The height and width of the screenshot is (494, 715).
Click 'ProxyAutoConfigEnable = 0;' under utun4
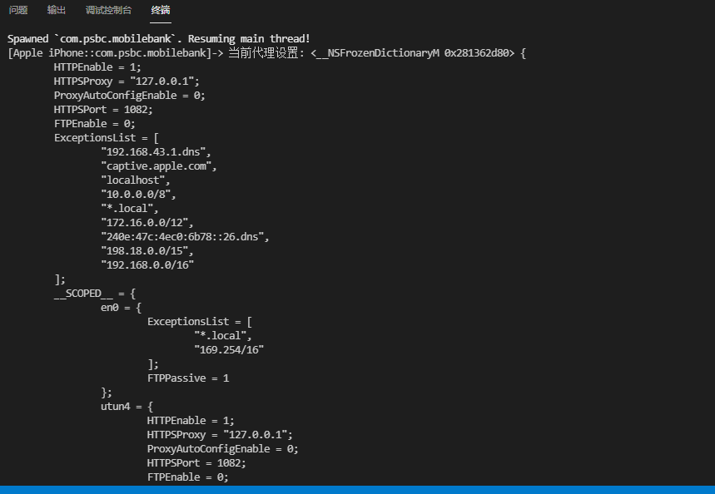(x=222, y=449)
